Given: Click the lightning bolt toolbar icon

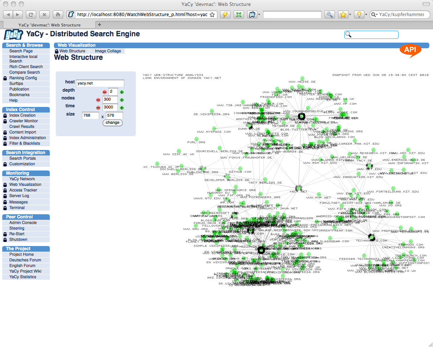Looking at the screenshot, I should [225, 15].
